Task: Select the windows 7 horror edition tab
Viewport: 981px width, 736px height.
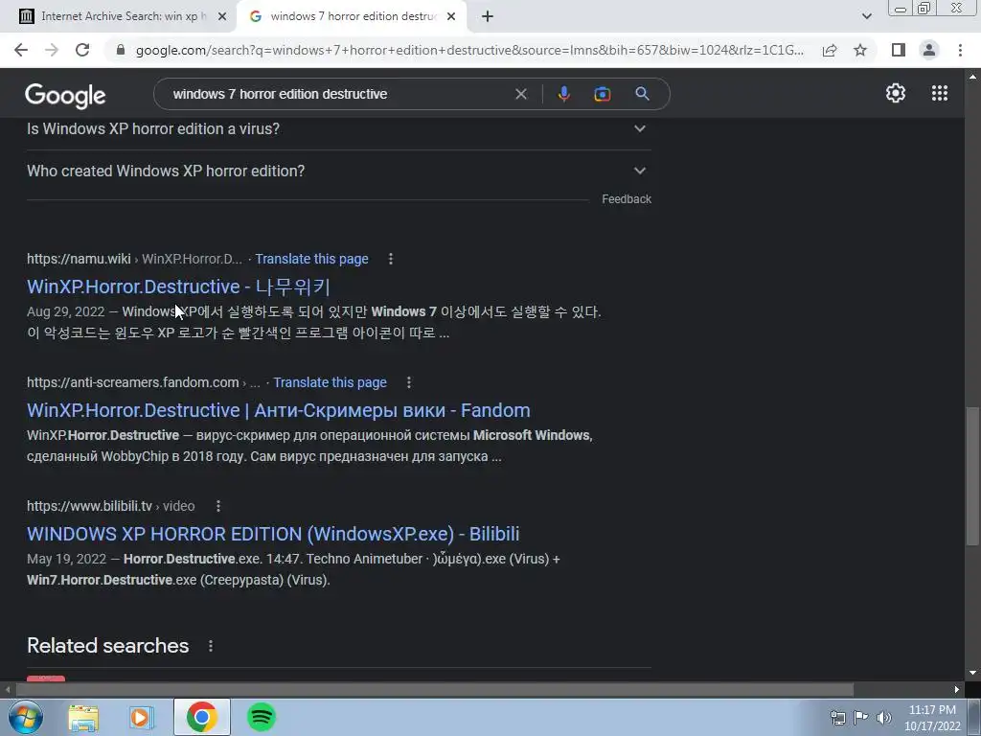Action: point(351,16)
